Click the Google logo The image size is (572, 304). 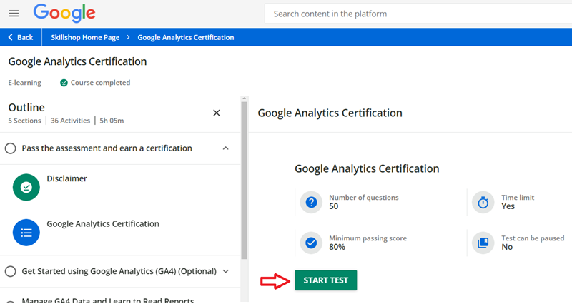click(x=64, y=14)
